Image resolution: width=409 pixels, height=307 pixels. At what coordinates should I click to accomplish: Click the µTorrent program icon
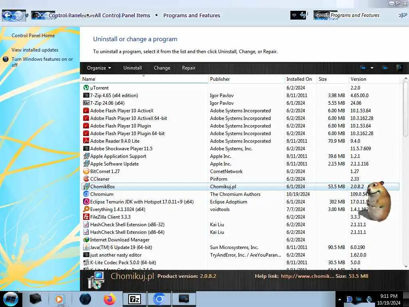(x=86, y=88)
